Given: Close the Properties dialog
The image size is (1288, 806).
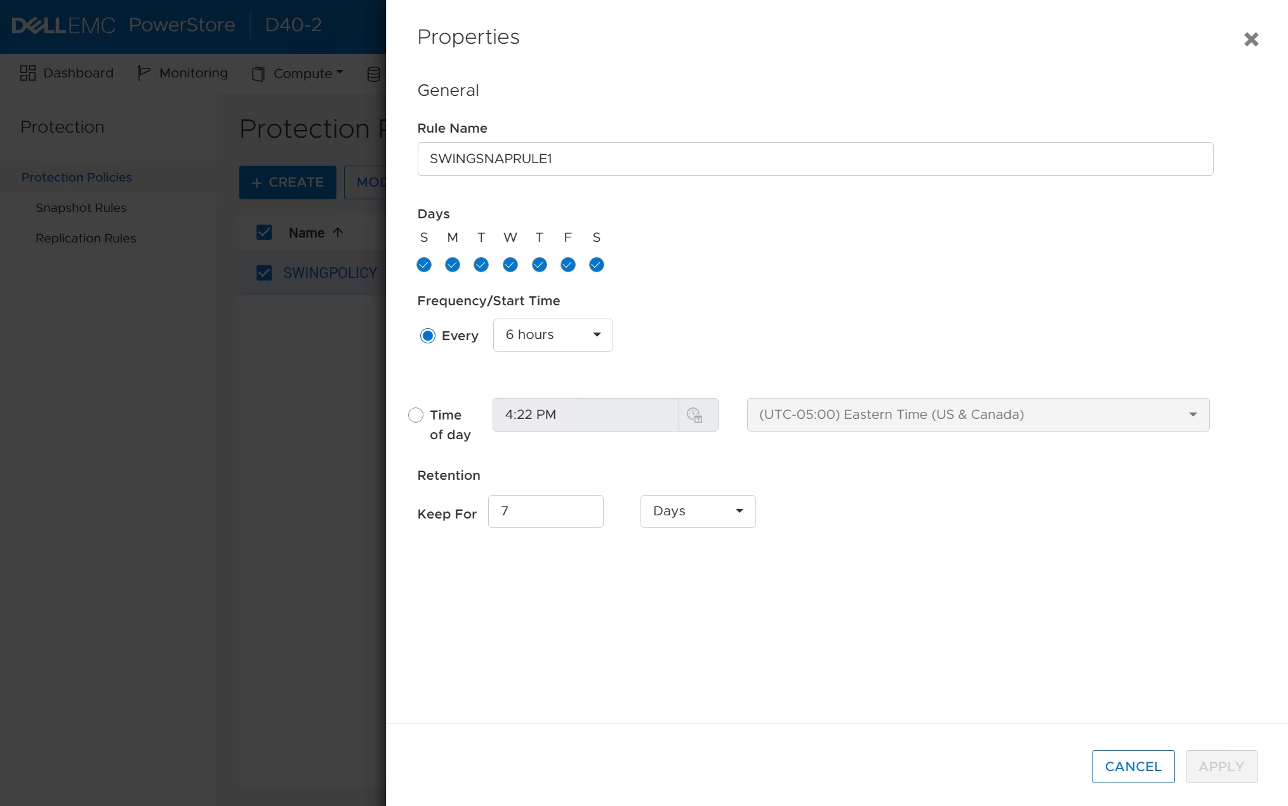Looking at the screenshot, I should 1250,39.
